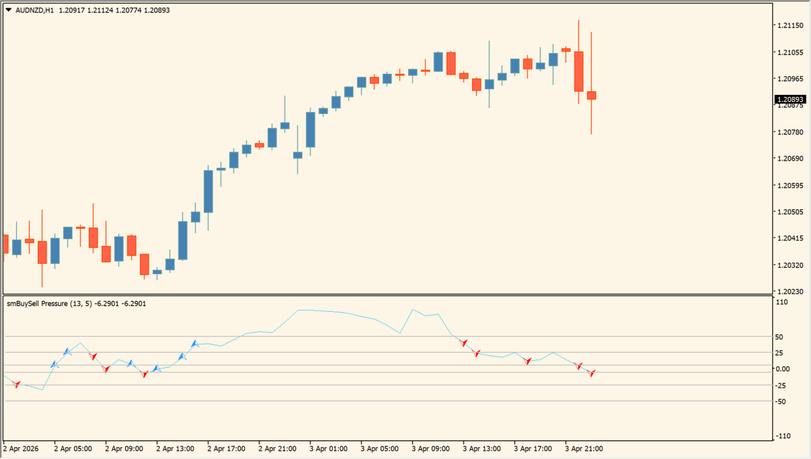The width and height of the screenshot is (811, 459).
Task: Select the most recent red candlestick
Action: click(x=591, y=96)
